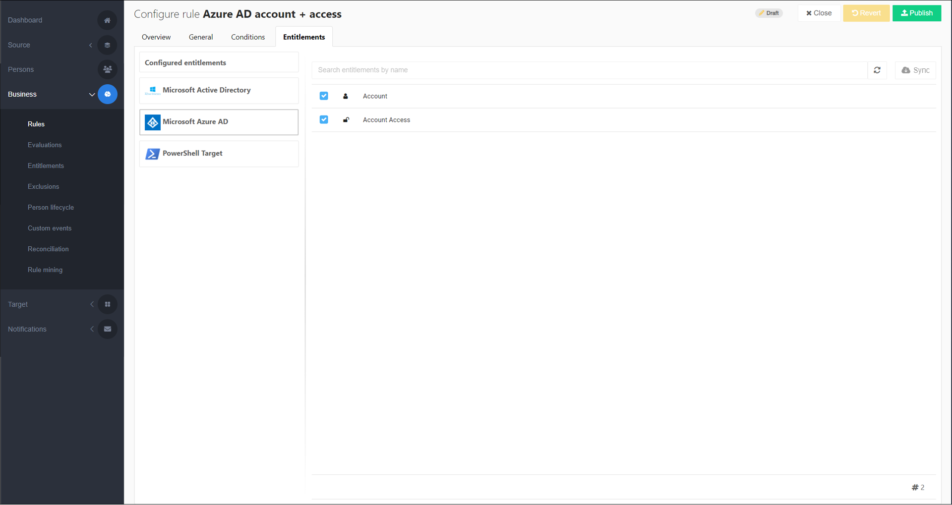Open Reconciliation page
This screenshot has height=505, width=952.
tap(48, 249)
